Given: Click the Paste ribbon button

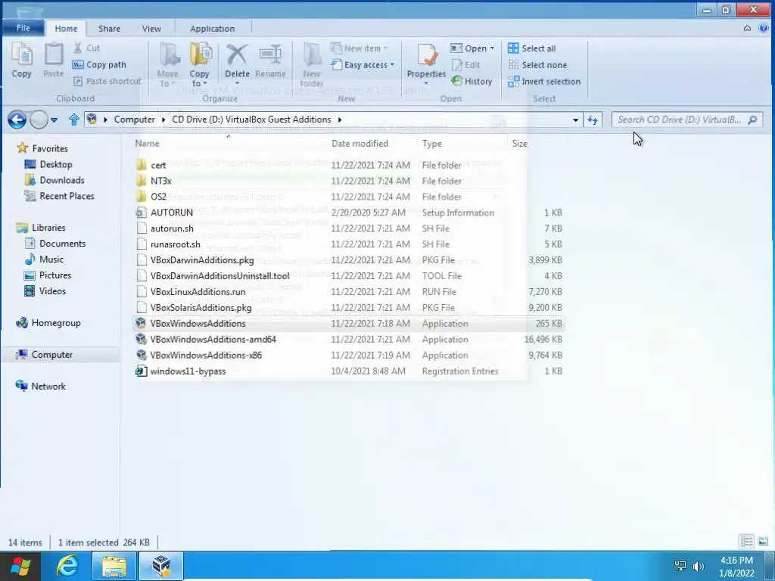Looking at the screenshot, I should (54, 60).
